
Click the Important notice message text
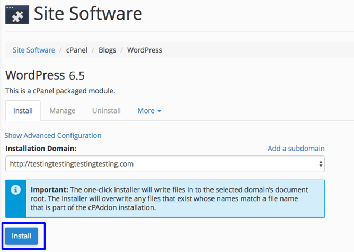[175, 198]
